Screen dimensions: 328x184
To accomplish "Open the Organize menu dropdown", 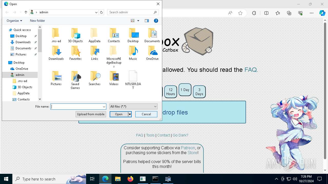I will pyautogui.click(x=14, y=21).
